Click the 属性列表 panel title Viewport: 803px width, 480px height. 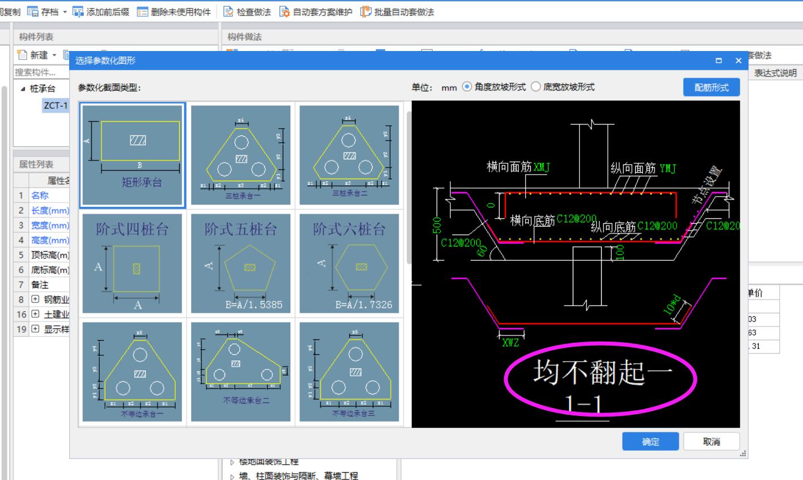coord(36,164)
